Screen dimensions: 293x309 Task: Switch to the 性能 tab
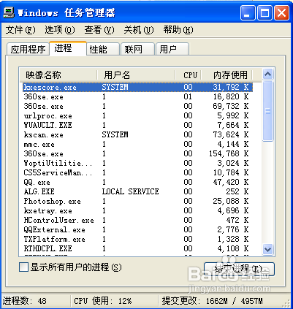(103, 49)
